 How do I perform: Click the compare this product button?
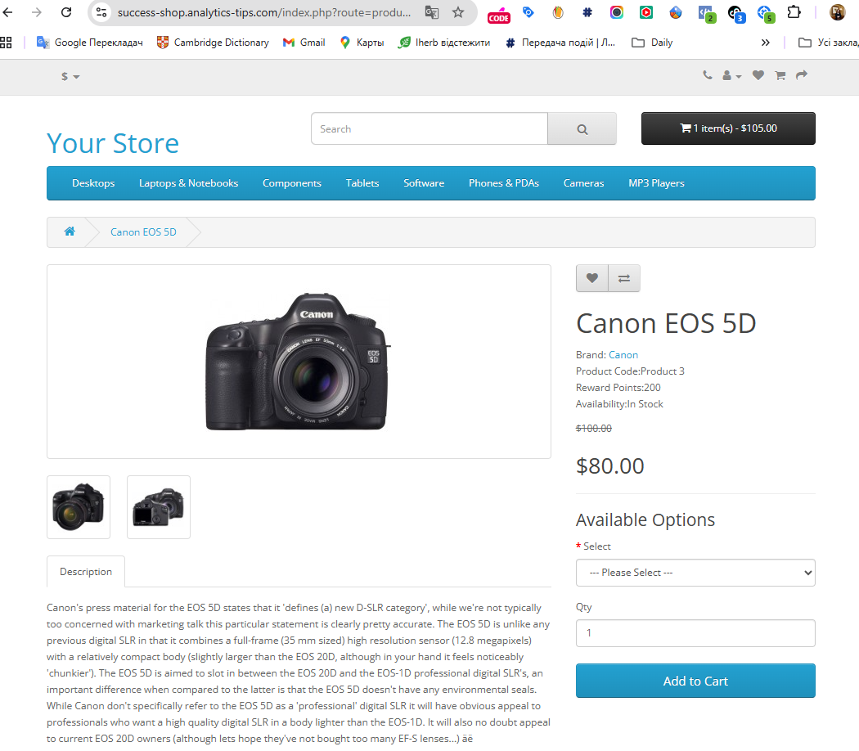(x=624, y=278)
